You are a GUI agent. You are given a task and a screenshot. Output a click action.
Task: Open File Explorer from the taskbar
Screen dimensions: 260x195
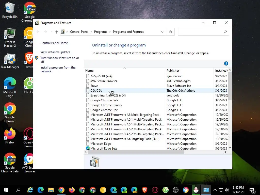pos(51,190)
